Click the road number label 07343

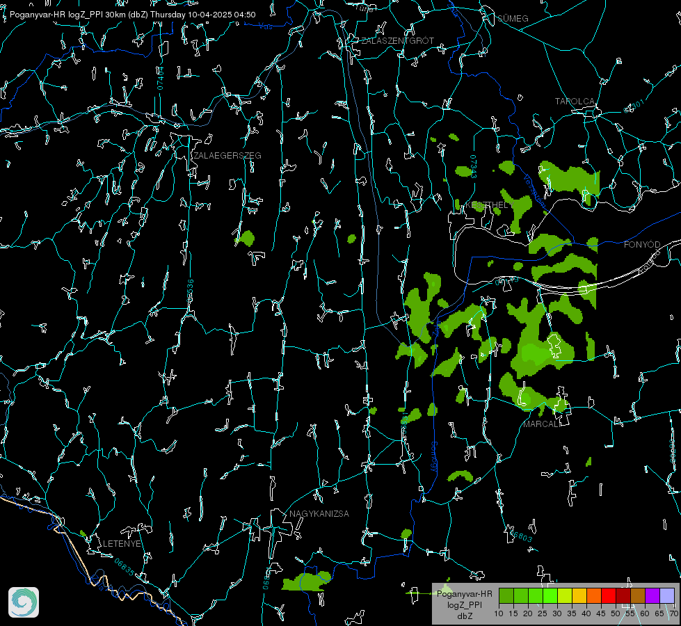(473, 167)
